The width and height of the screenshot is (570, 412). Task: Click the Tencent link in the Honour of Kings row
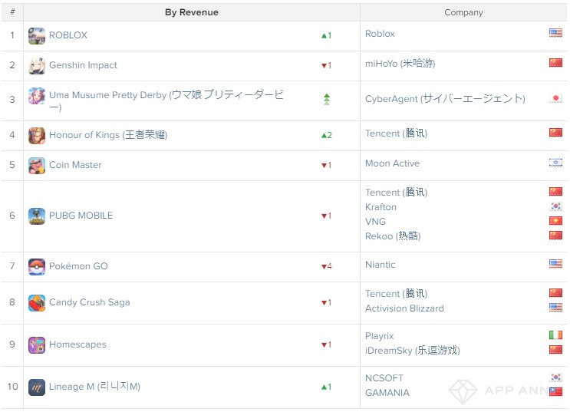point(396,133)
